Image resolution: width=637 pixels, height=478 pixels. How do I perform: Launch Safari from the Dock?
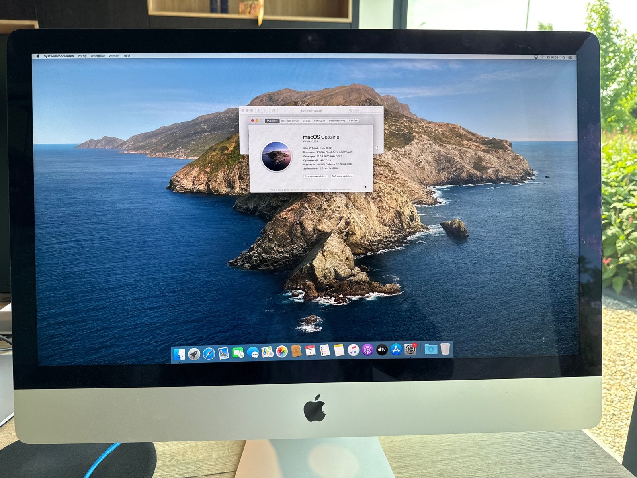tap(209, 353)
